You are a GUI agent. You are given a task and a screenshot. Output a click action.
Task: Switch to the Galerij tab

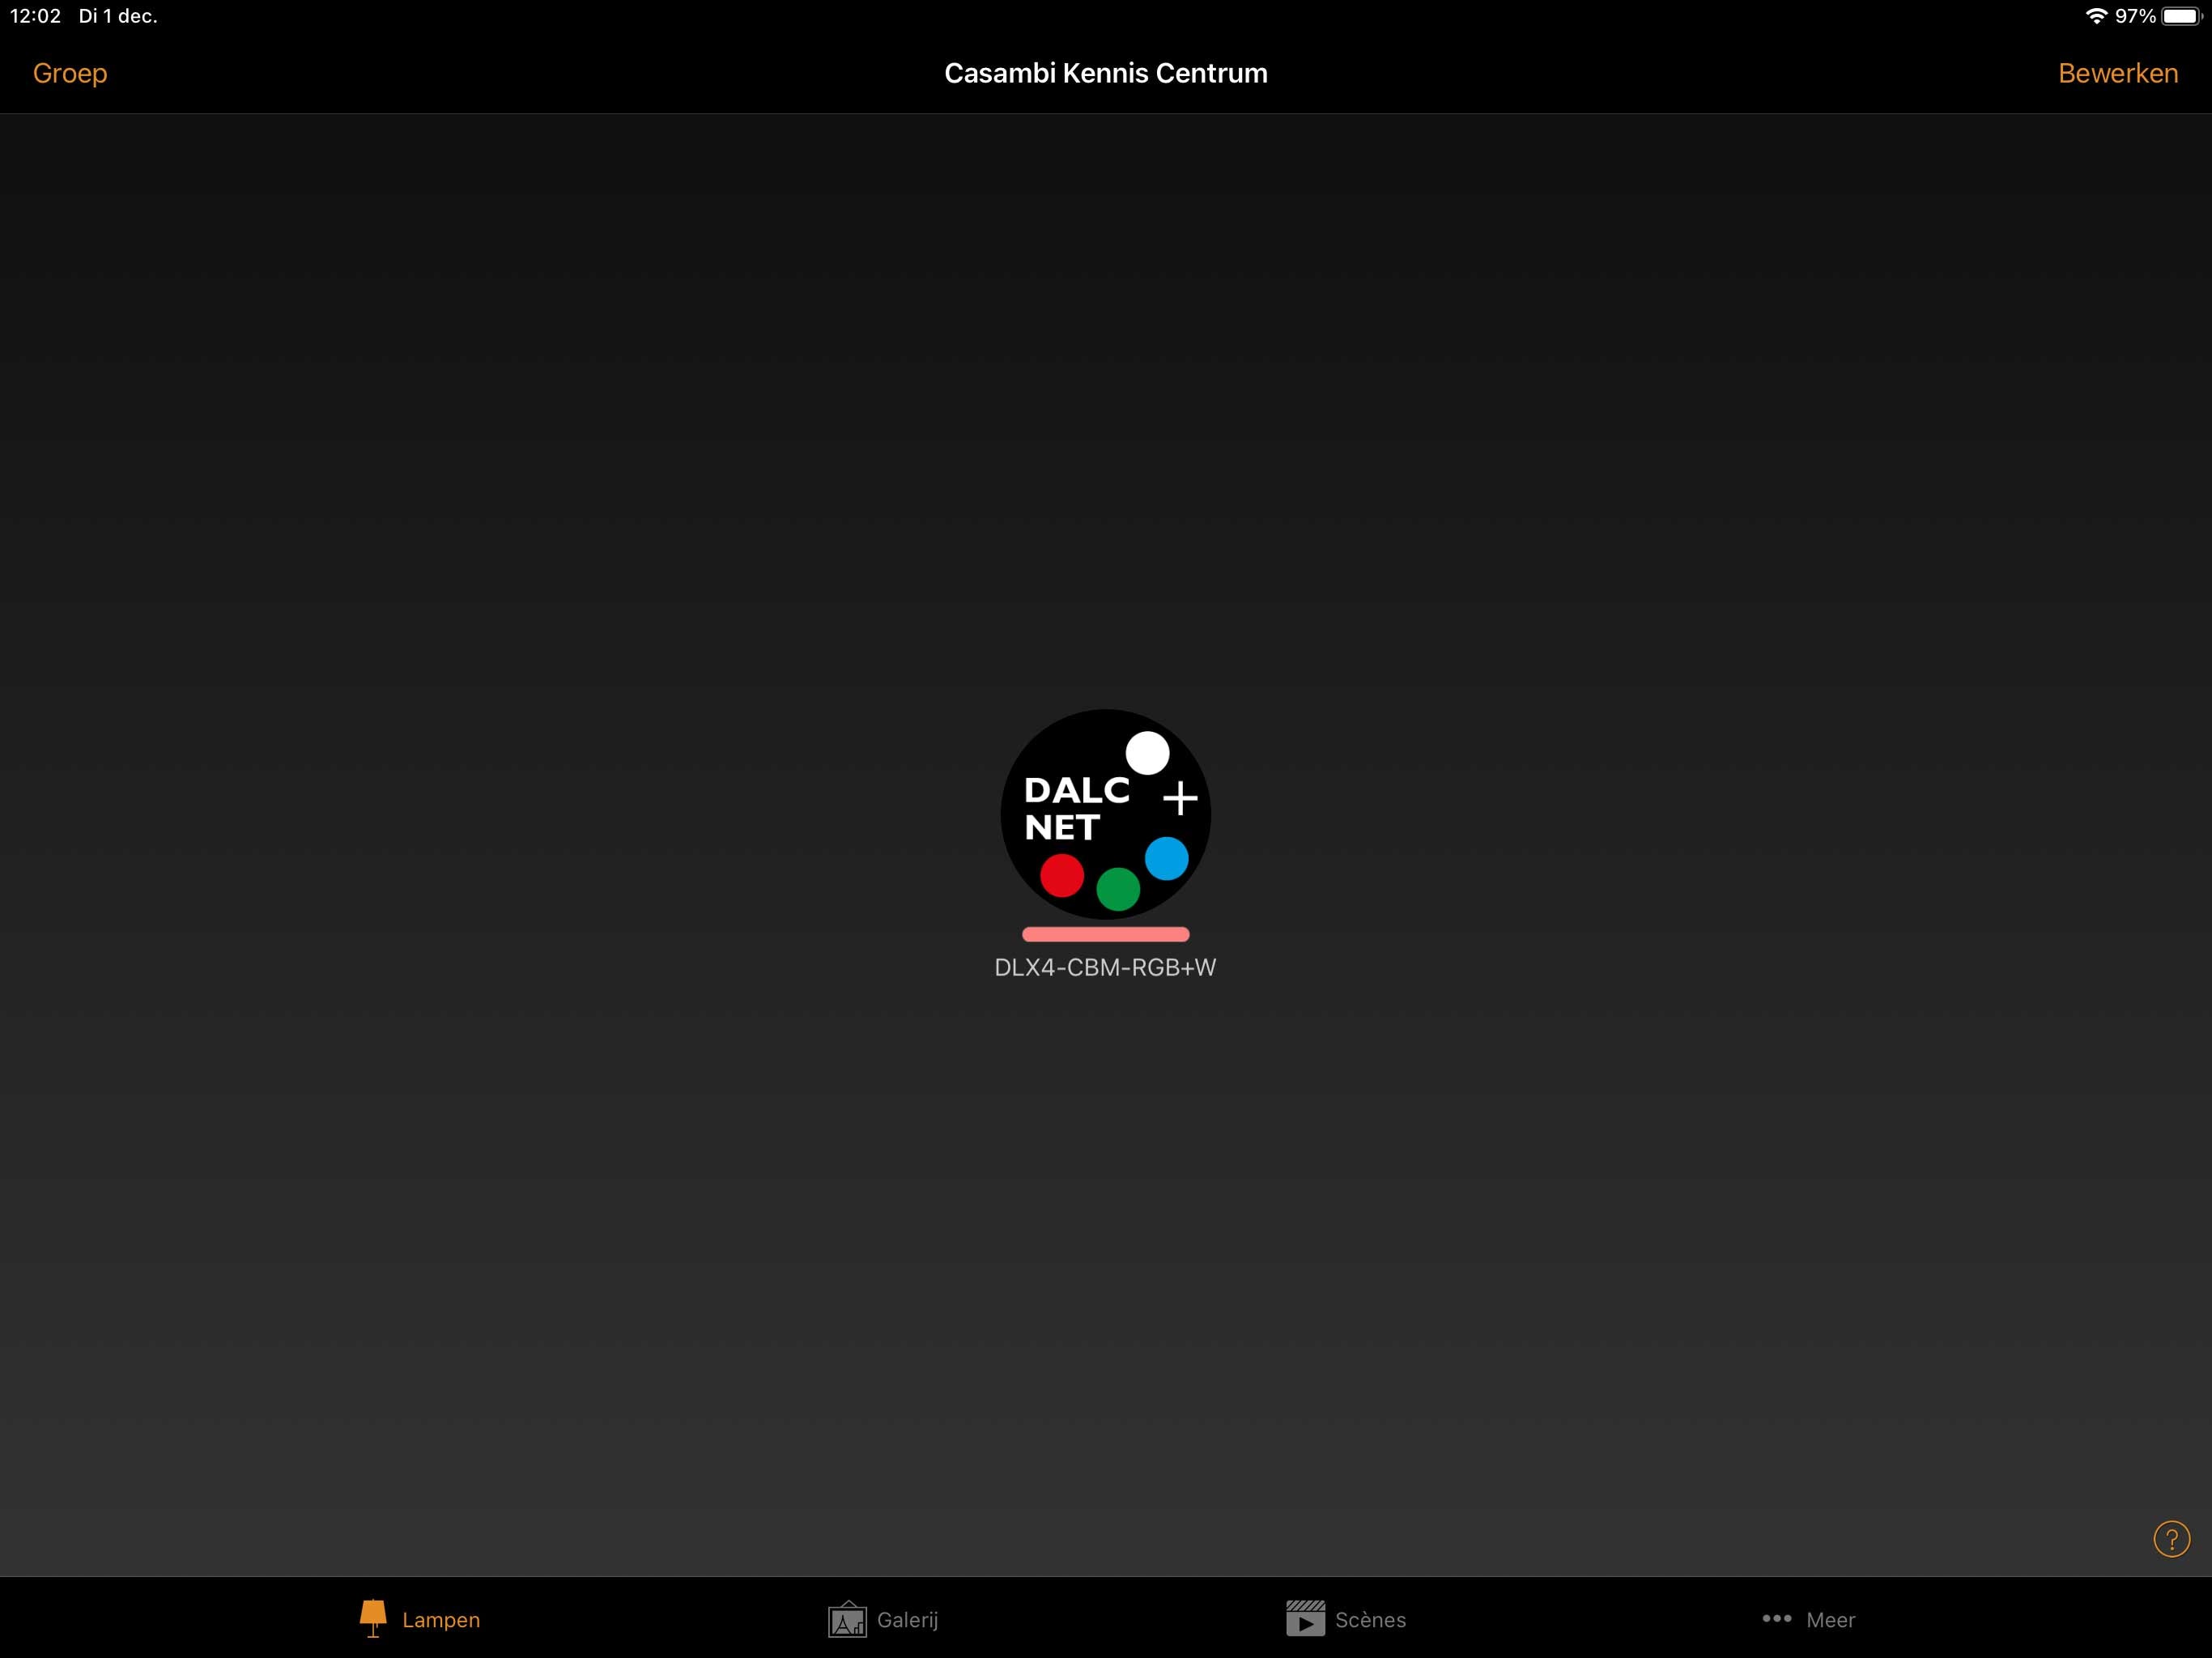click(x=883, y=1619)
